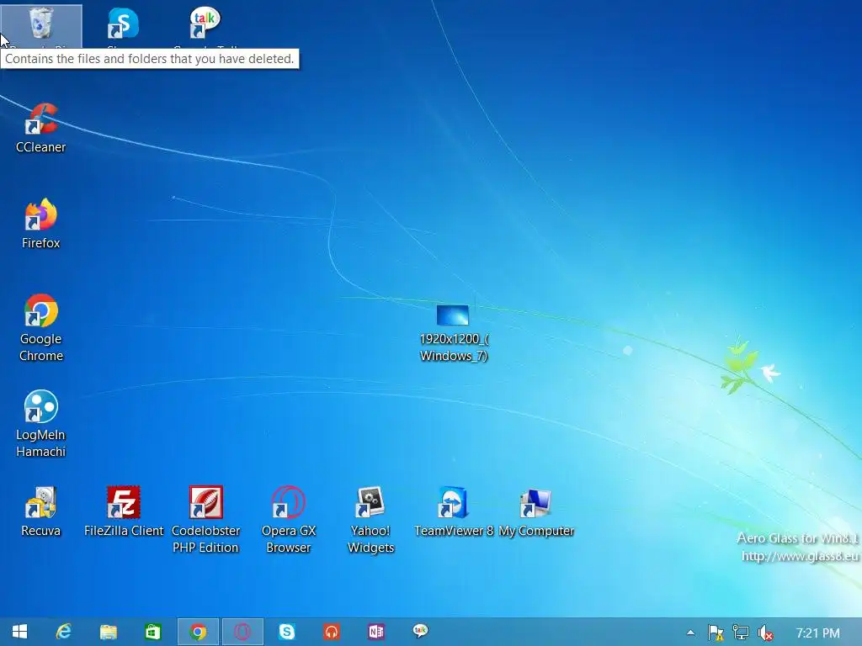Screen dimensions: 862x646
Task: Switch to Chrome in the taskbar
Action: pyautogui.click(x=198, y=632)
